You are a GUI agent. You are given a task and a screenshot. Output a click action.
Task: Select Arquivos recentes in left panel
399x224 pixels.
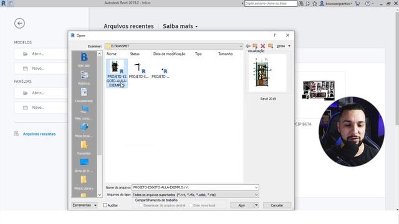click(39, 134)
